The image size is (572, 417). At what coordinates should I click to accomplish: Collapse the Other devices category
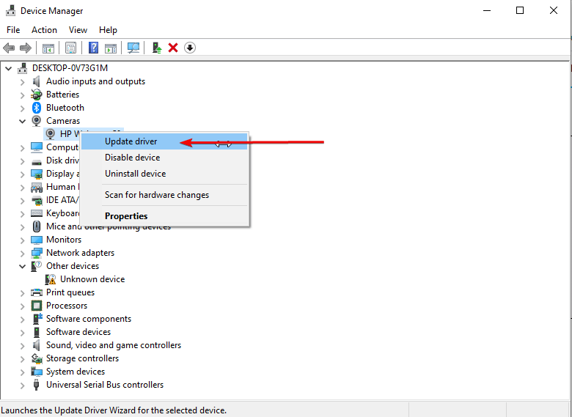(x=22, y=266)
